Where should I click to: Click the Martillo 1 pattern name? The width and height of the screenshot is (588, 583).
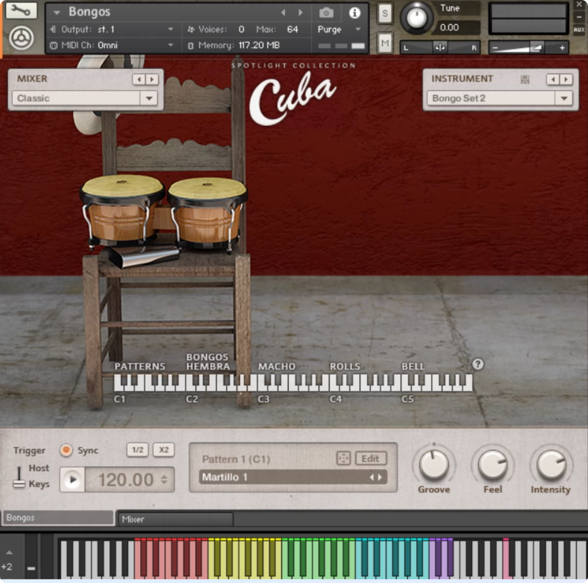coord(225,477)
